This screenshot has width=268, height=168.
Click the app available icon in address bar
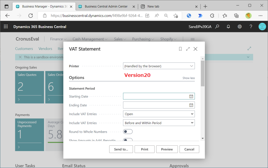click(147, 16)
